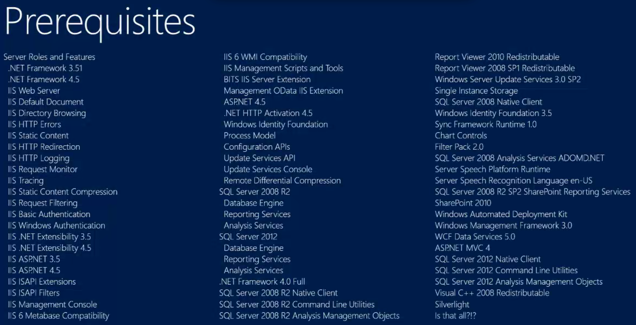Viewport: 636px width, 325px height.
Task: Click 'WCF Data Services 5.0' entry
Action: pyautogui.click(x=475, y=237)
